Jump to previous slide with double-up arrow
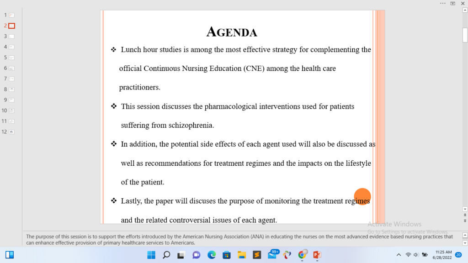 [465, 215]
